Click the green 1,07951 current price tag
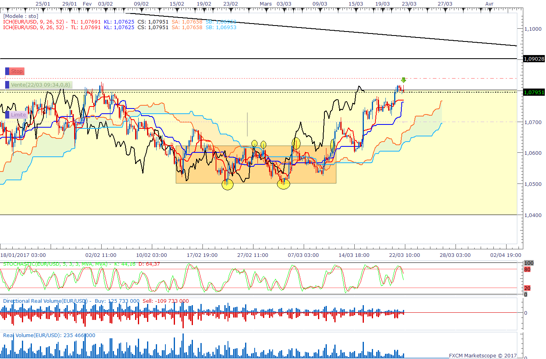Screen dimensions: 546x359 pos(534,92)
